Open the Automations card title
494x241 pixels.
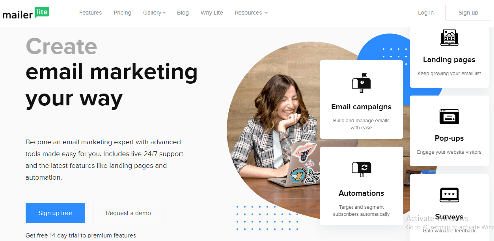pos(361,193)
